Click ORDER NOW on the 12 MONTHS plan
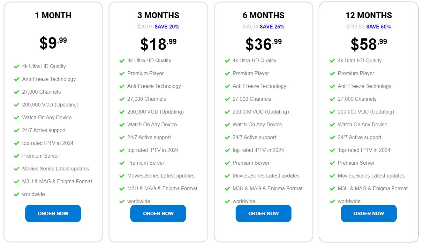This screenshot has height=244, width=423. (369, 213)
